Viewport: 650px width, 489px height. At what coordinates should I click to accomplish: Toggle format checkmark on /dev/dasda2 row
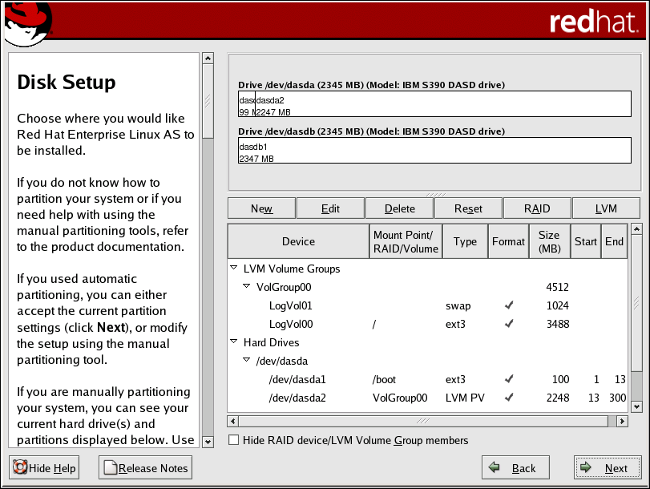508,398
